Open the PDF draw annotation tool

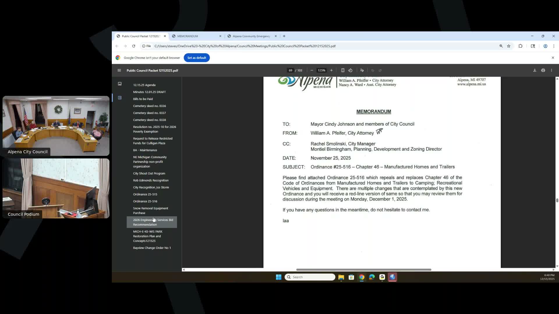pyautogui.click(x=362, y=70)
